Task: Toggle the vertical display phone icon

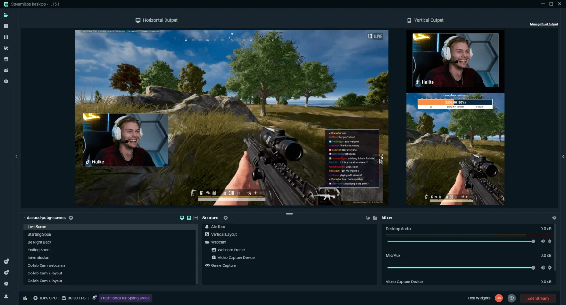Action: click(x=188, y=217)
